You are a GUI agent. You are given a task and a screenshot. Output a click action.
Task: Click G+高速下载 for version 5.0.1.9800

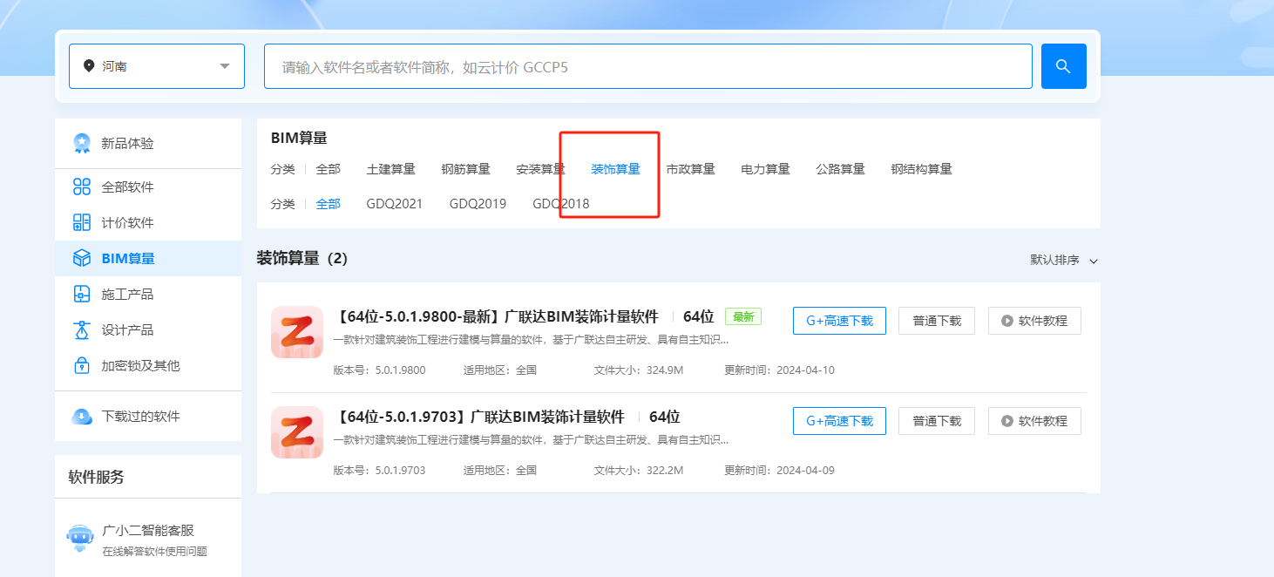[839, 321]
